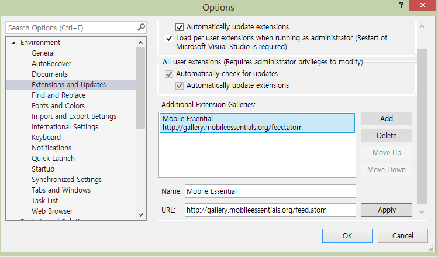The height and width of the screenshot is (257, 438).
Task: Go to Tabs and Windows
Action: pyautogui.click(x=61, y=190)
